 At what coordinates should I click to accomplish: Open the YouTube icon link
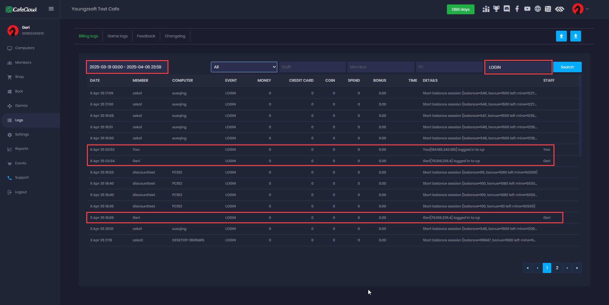pyautogui.click(x=527, y=9)
